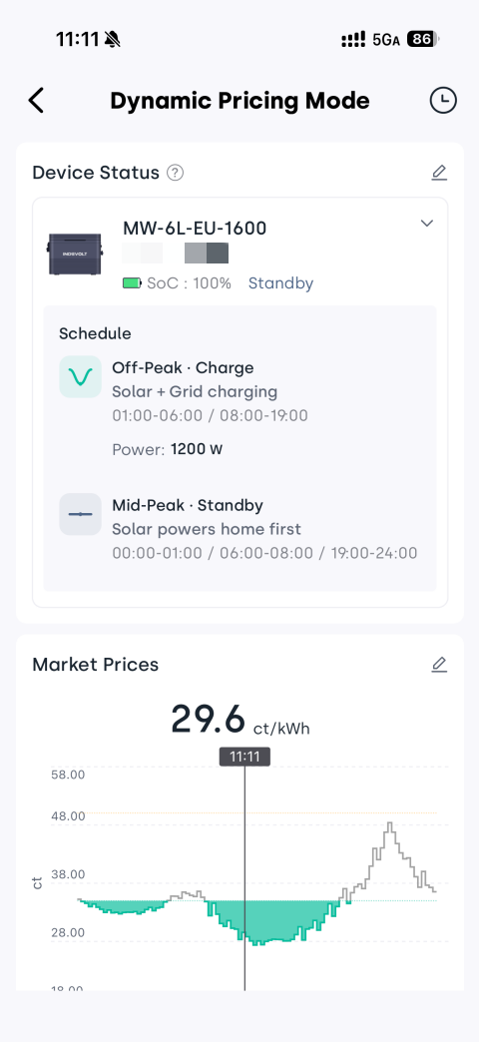Tap the evening price peak on chart
The height and width of the screenshot is (1042, 479).
(390, 826)
